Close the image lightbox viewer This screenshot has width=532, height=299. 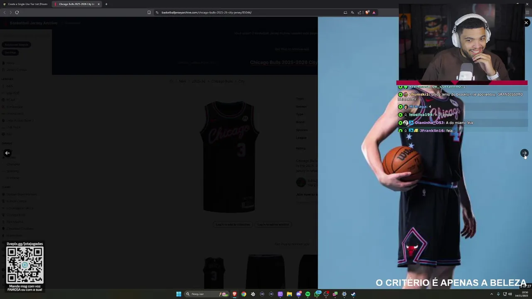526,23
